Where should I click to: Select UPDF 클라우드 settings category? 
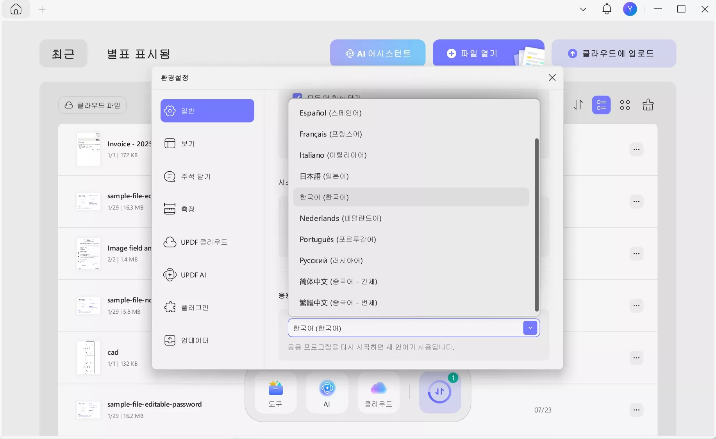(207, 242)
